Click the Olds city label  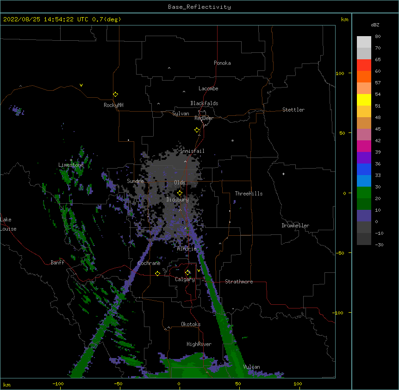pos(180,182)
